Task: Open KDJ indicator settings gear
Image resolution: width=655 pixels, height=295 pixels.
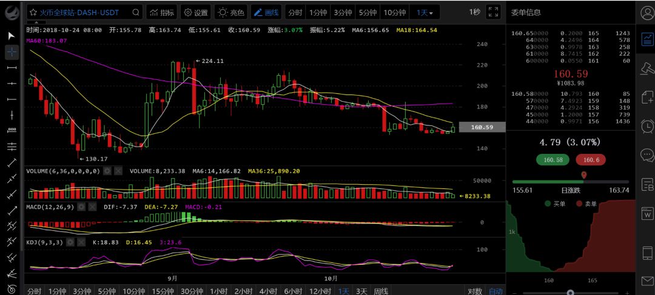Action: click(70, 242)
